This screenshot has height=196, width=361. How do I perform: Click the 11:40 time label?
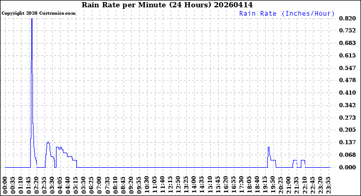tap(163, 186)
